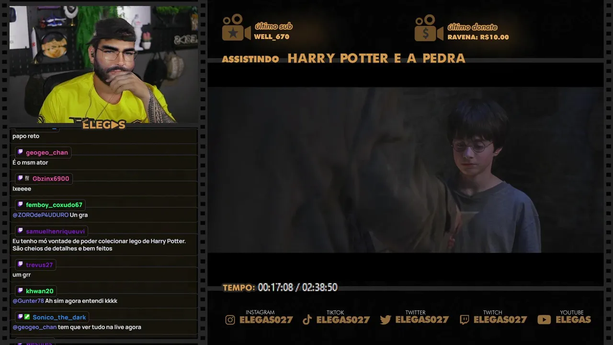Click the ELEGAS027 TikTok handle
613x345 pixels.
pos(343,320)
